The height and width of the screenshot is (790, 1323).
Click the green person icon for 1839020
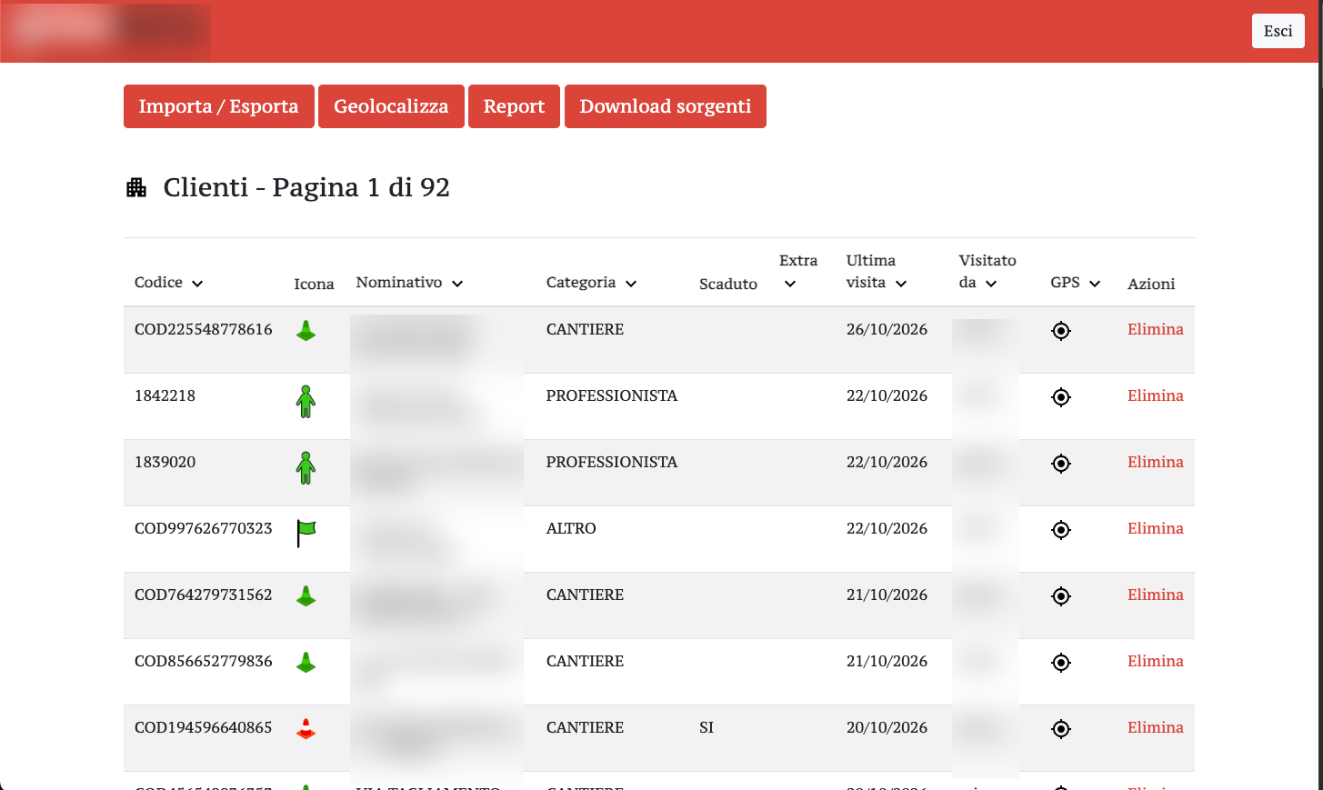point(306,467)
